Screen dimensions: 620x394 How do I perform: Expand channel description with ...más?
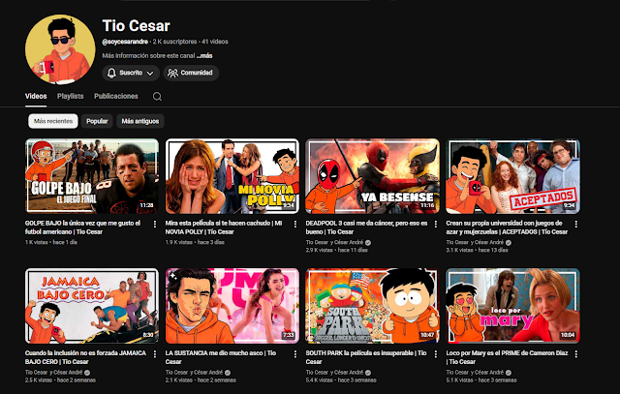tap(204, 56)
